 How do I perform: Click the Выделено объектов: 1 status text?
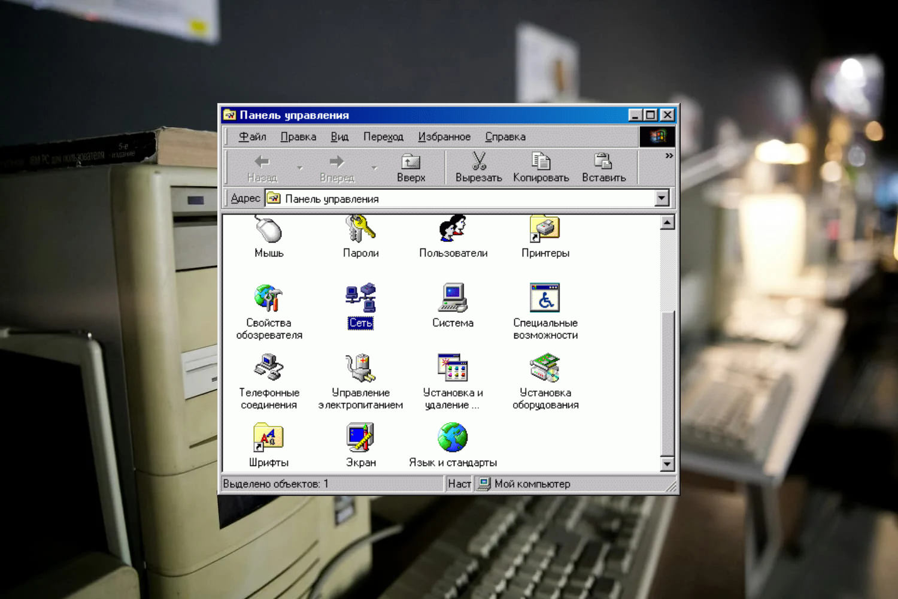click(275, 483)
